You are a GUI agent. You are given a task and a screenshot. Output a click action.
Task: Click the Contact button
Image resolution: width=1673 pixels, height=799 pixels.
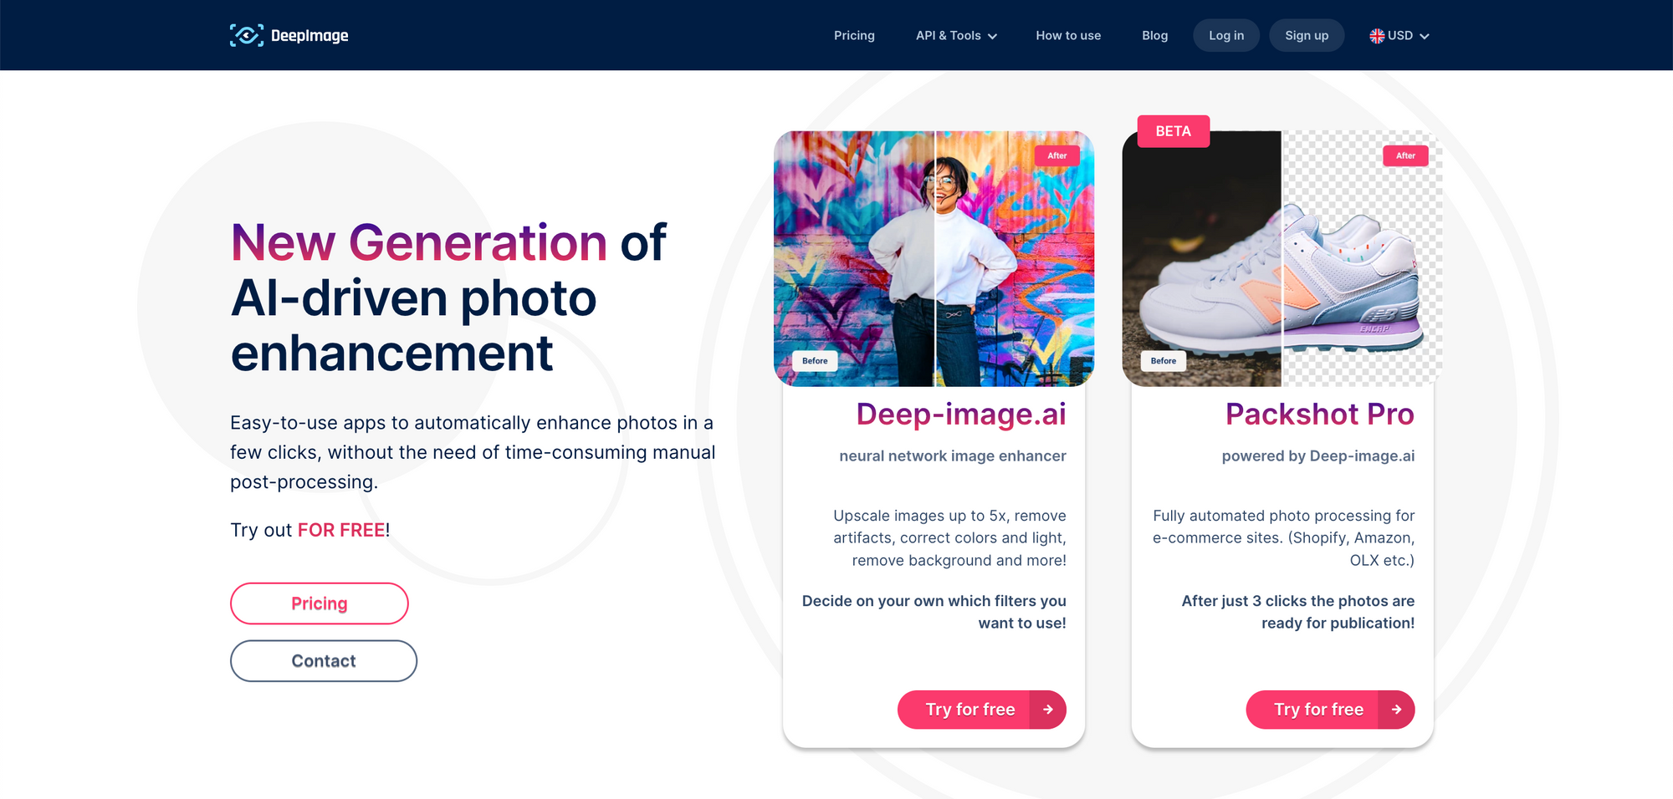324,661
